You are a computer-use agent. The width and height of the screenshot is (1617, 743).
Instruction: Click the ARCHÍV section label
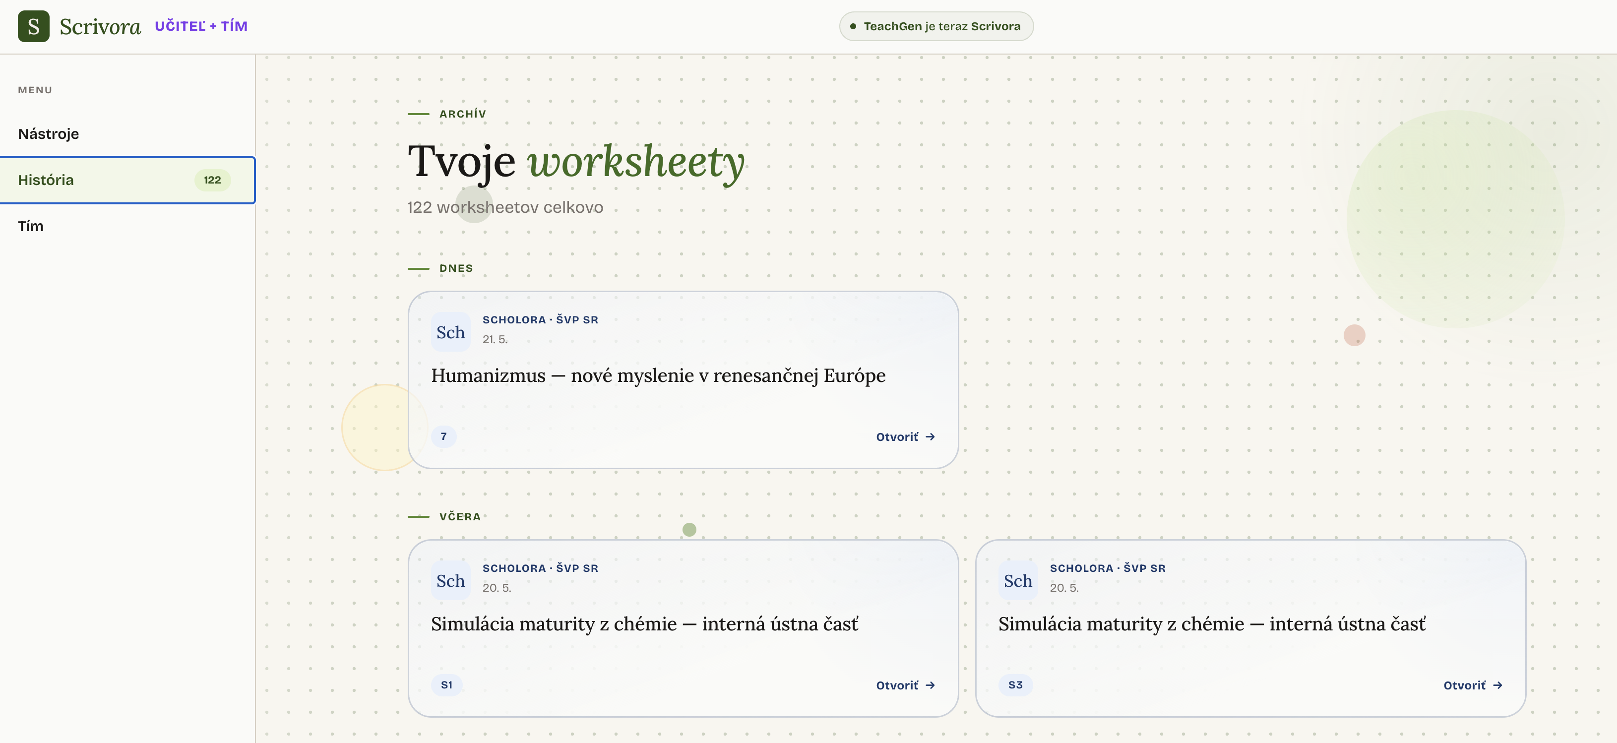tap(462, 114)
